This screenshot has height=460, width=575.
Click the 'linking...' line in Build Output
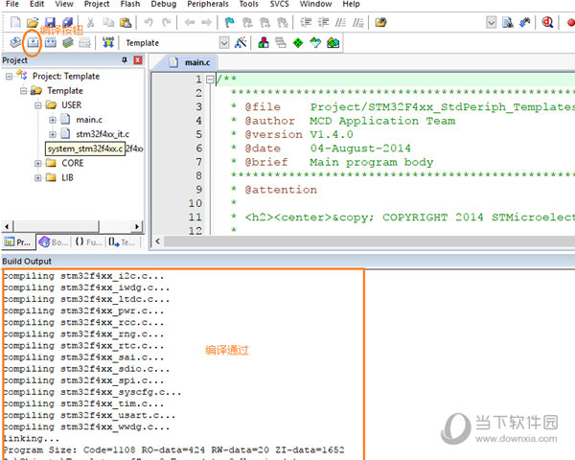click(31, 438)
